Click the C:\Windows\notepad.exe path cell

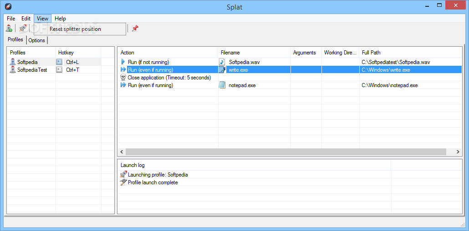[410, 85]
